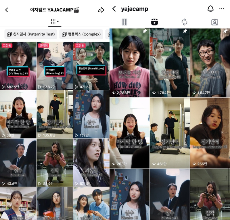
Task: Tap the back arrow on YAJACAMP page
Action: coord(7,10)
